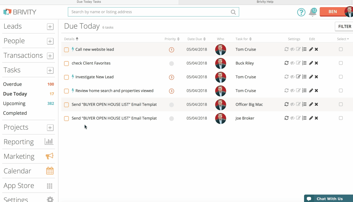The height and width of the screenshot is (202, 353).
Task: Open Buck Riley contact
Action: pos(245,63)
